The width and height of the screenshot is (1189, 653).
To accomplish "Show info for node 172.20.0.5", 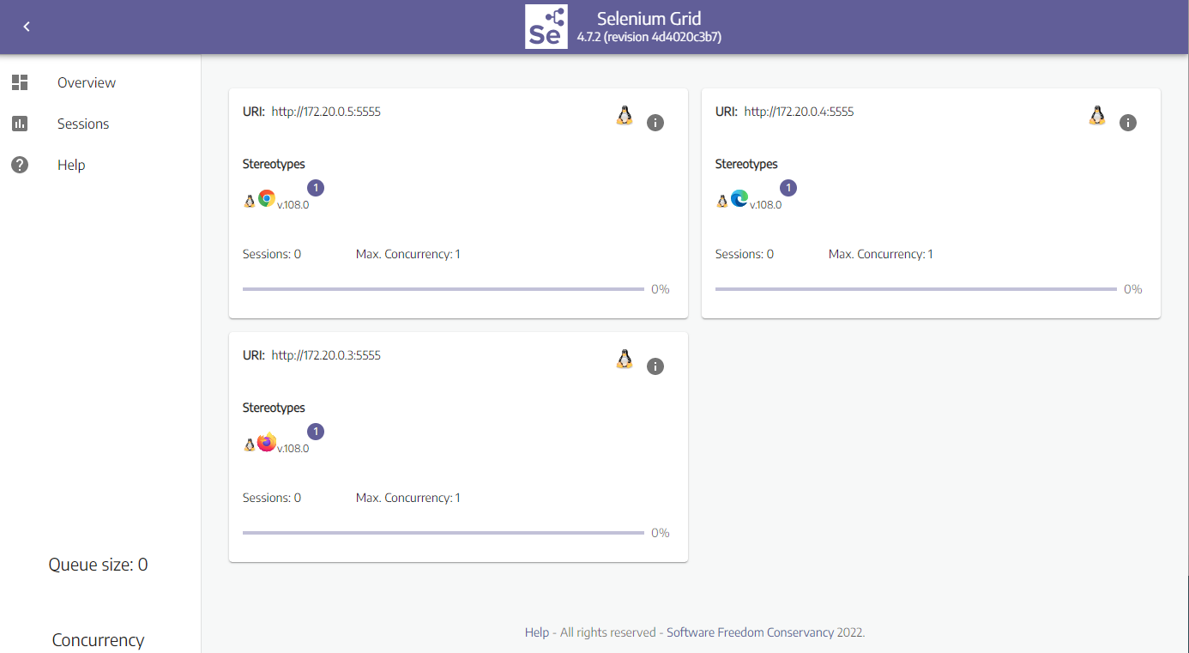I will point(655,123).
